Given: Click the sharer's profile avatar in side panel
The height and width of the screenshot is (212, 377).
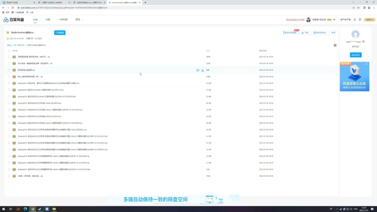Looking at the screenshot, I should click(x=355, y=34).
